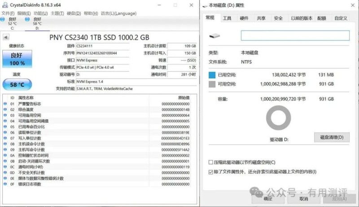
Task: Switch to the 配额 tab
Action: coord(322,18)
